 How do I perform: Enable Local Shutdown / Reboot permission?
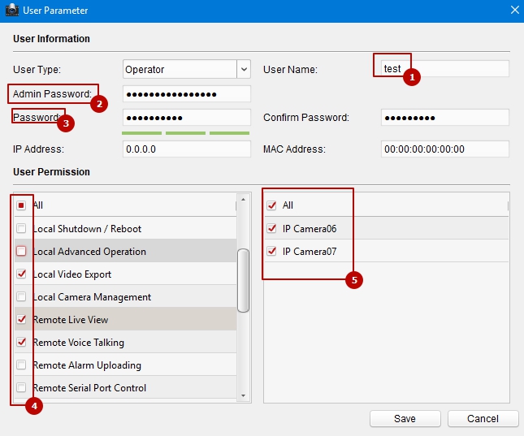pyautogui.click(x=22, y=229)
